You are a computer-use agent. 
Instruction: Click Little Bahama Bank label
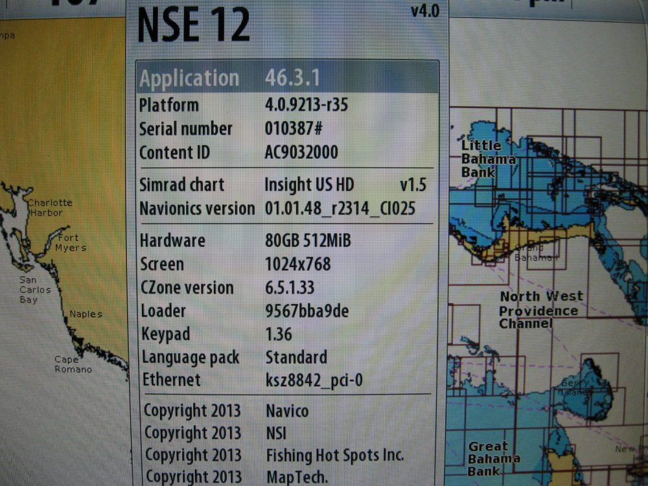point(488,159)
